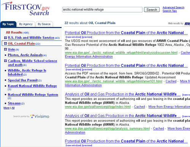190x147 pixels.
Task: Open the Advanced Search link
Action: tap(173, 8)
